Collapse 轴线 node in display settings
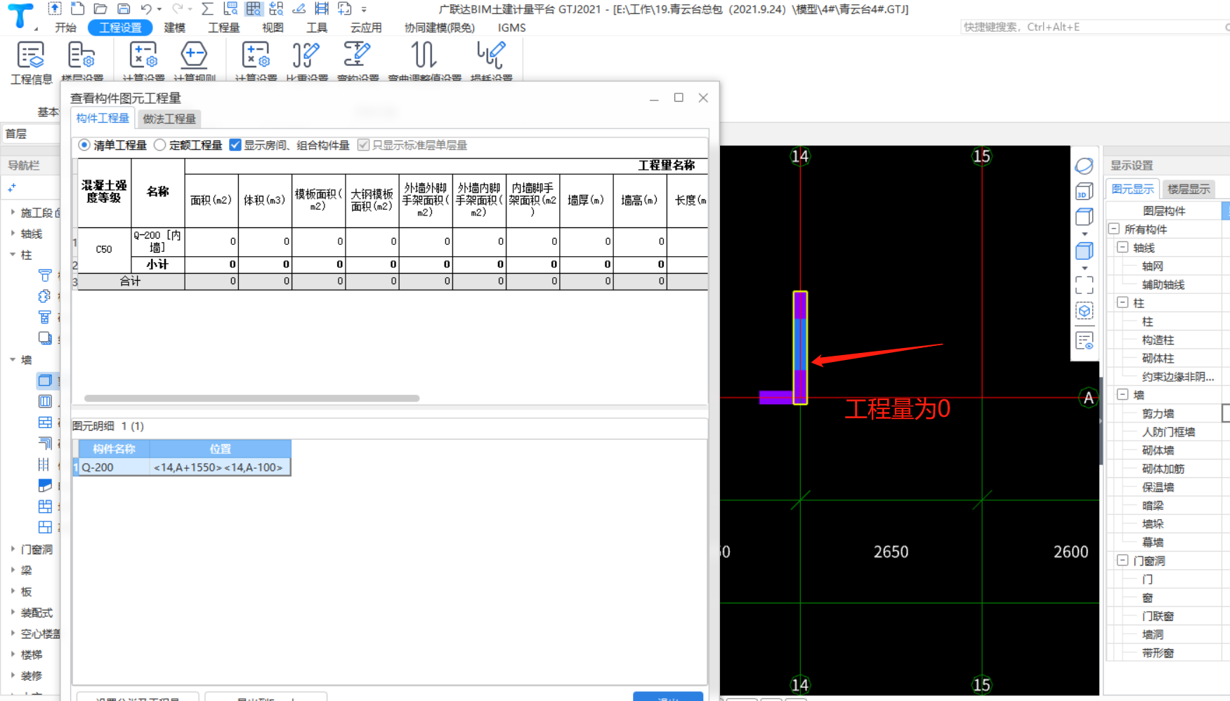This screenshot has width=1230, height=701. tap(1123, 247)
